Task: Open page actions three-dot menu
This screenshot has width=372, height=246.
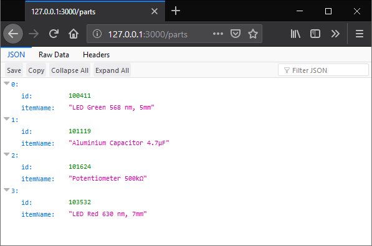Action: click(218, 34)
